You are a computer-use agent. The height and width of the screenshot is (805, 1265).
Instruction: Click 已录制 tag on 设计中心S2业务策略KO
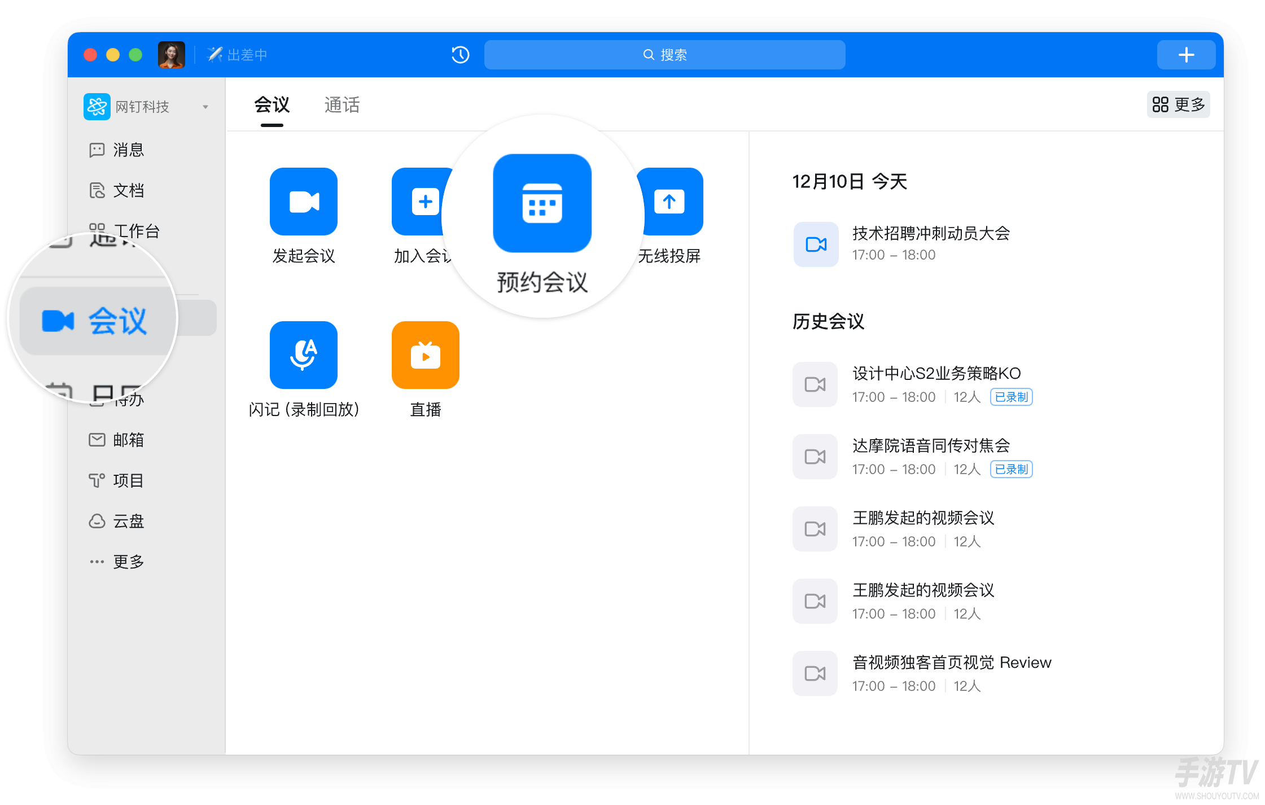point(1011,397)
